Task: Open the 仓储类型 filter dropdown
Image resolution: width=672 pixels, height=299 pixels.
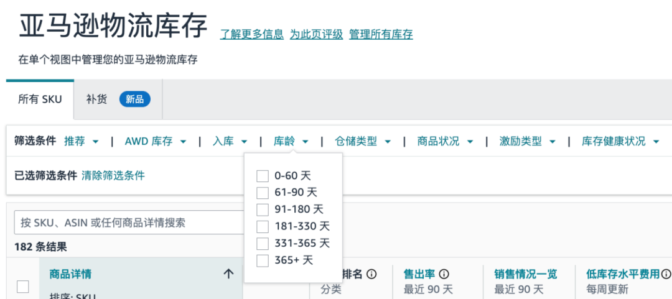Action: (x=363, y=141)
